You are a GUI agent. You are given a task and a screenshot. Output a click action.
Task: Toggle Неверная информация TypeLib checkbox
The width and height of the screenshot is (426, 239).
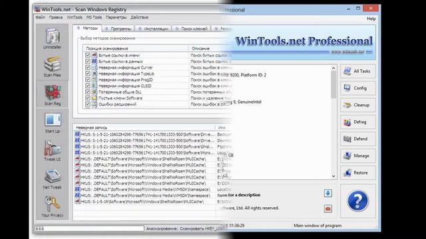[x=87, y=74]
